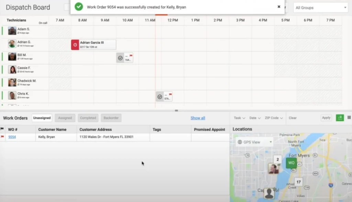352x202 pixels.
Task: Click the green WO map marker
Action: [x=291, y=163]
